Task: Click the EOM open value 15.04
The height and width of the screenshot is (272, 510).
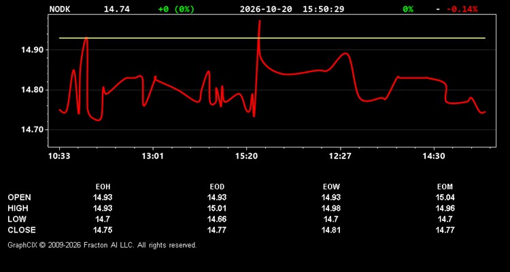Action: point(445,197)
